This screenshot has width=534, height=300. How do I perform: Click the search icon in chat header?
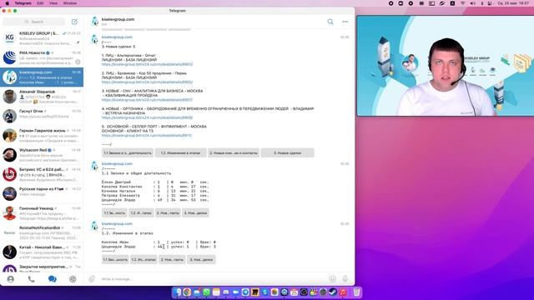330,22
